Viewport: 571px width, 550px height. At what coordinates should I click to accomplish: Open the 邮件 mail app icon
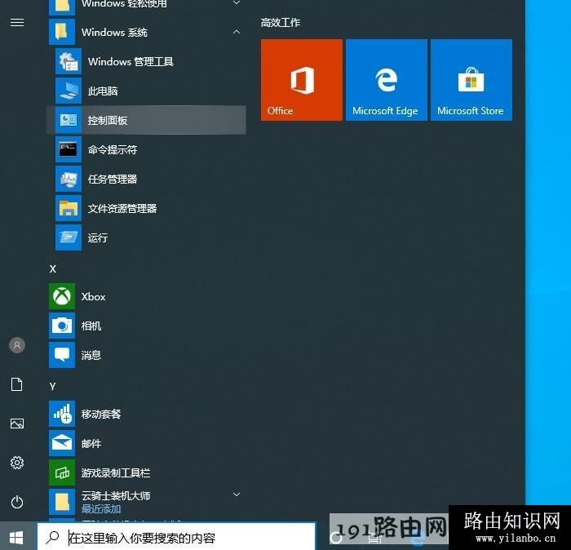pyautogui.click(x=62, y=443)
